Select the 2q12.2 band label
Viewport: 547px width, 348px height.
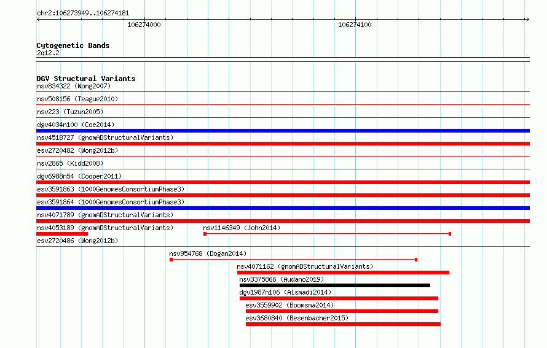pos(48,53)
